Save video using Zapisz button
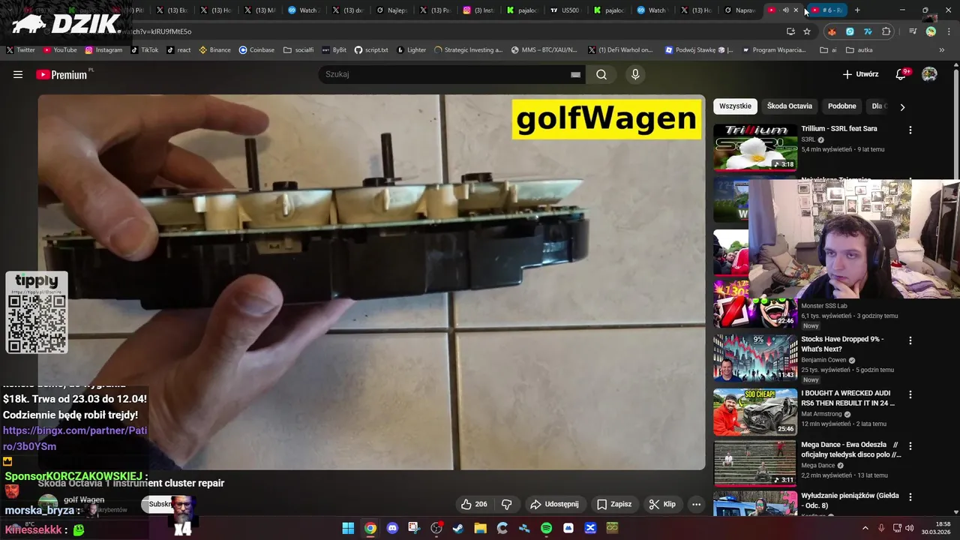960x540 pixels. point(614,504)
